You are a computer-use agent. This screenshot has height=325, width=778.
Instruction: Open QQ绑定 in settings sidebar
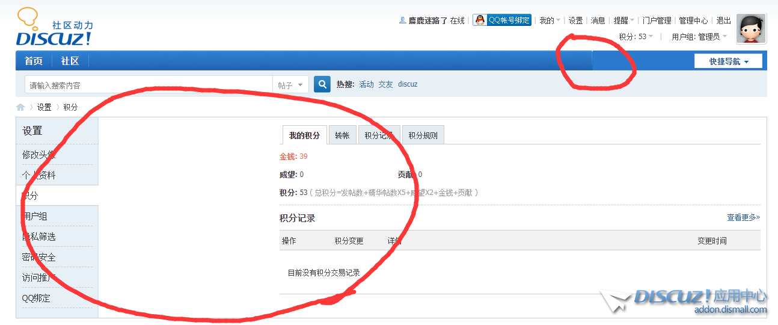coord(37,298)
